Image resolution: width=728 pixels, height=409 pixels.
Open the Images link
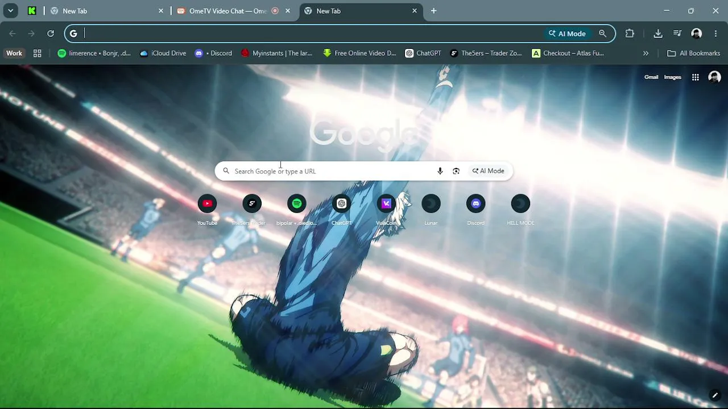click(x=672, y=77)
